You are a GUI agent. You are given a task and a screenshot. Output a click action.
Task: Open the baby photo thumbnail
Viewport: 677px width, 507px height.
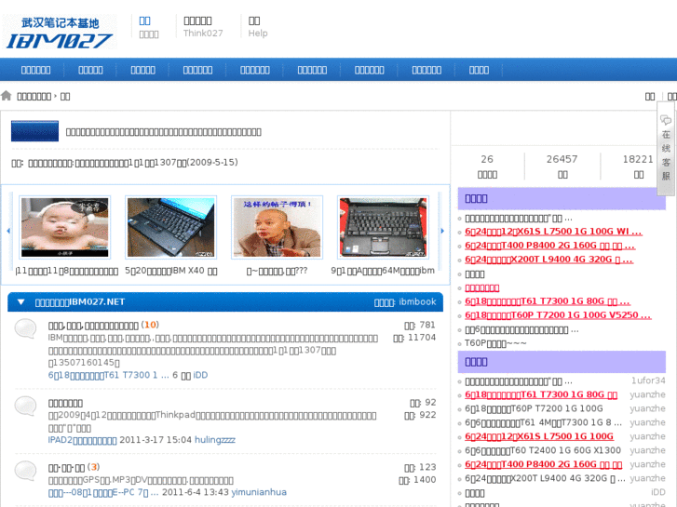pyautogui.click(x=65, y=227)
